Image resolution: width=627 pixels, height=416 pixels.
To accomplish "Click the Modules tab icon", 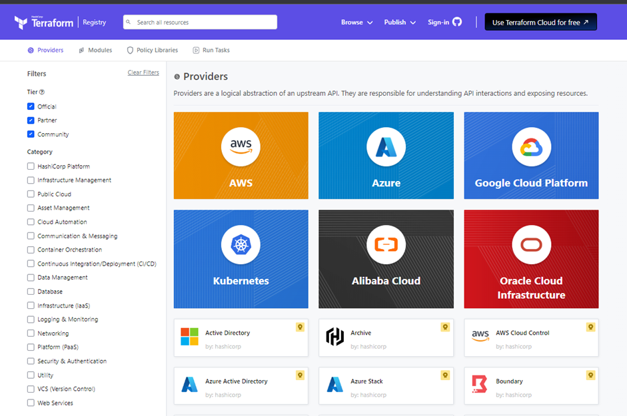I will point(81,51).
